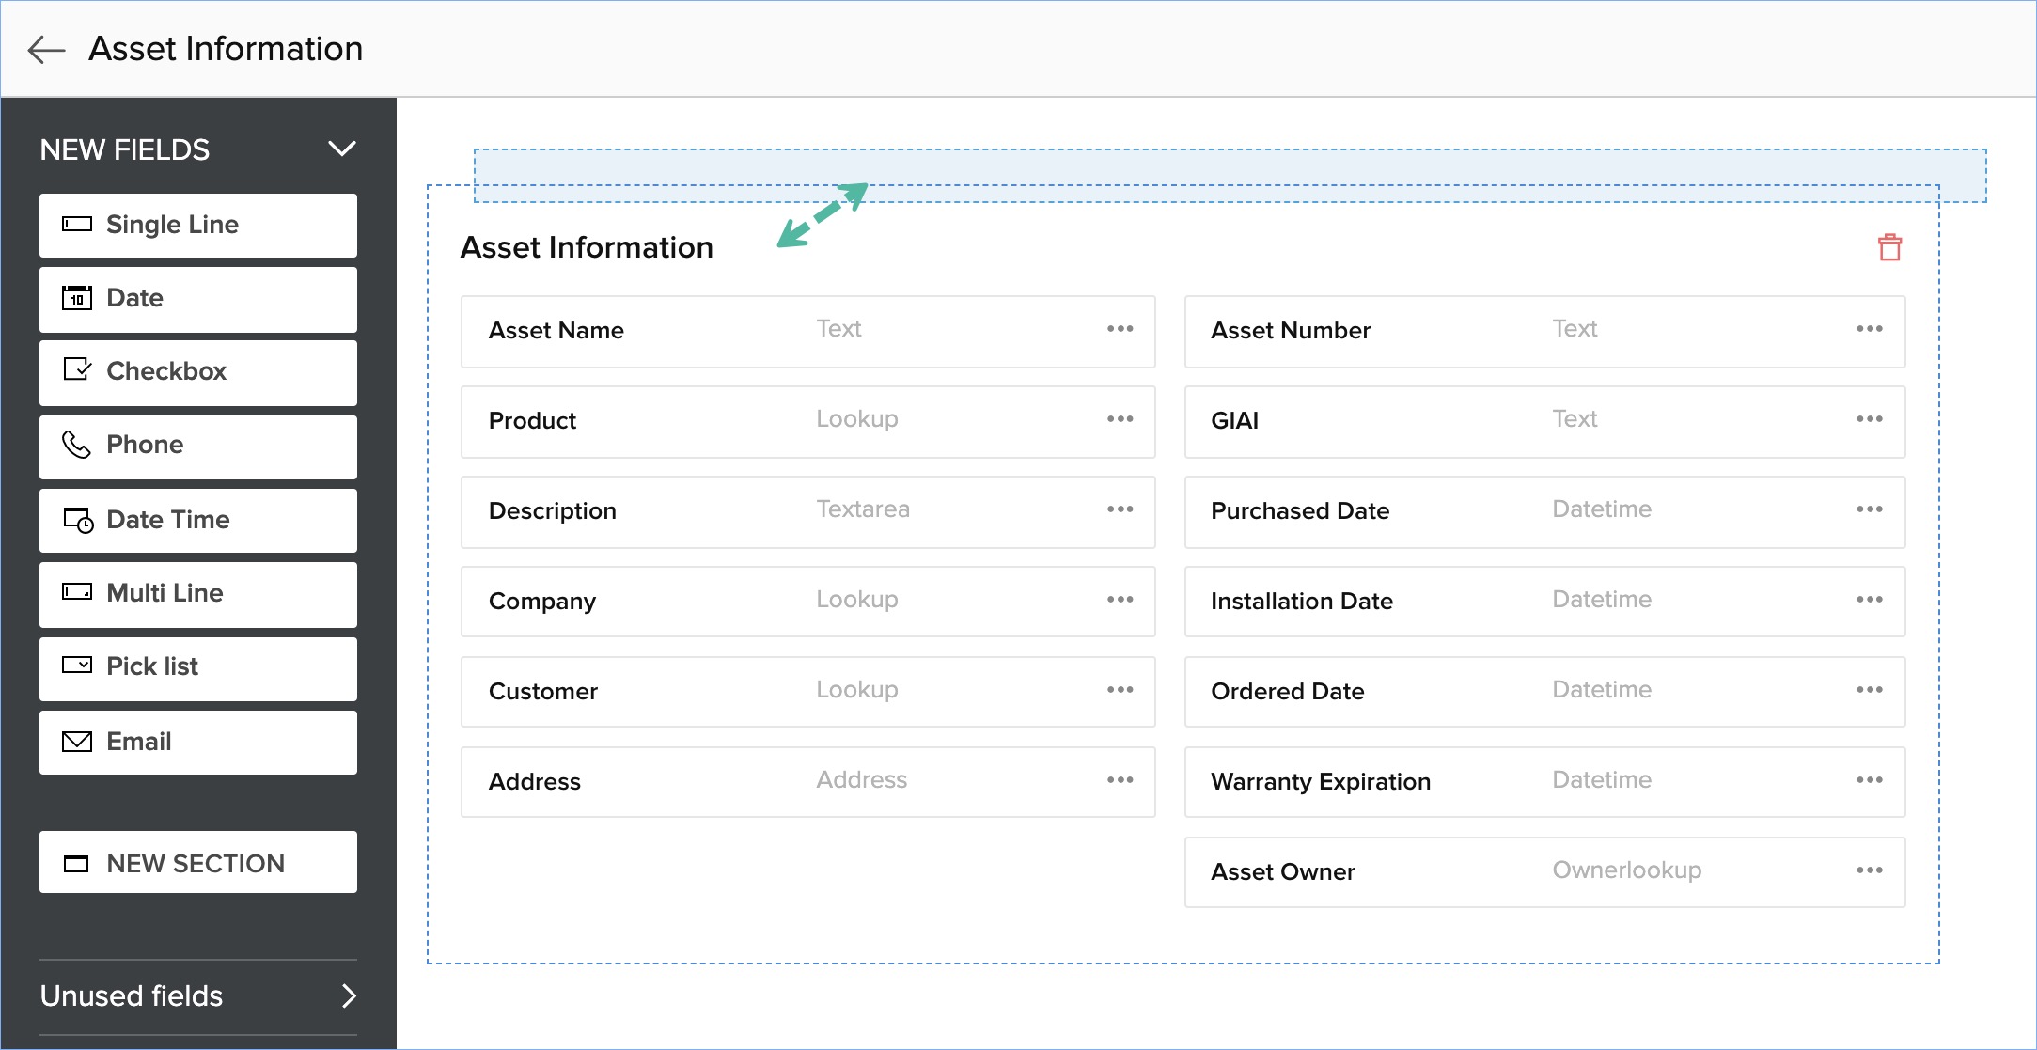Choose the Date Time field type
The height and width of the screenshot is (1050, 2037).
coord(198,520)
